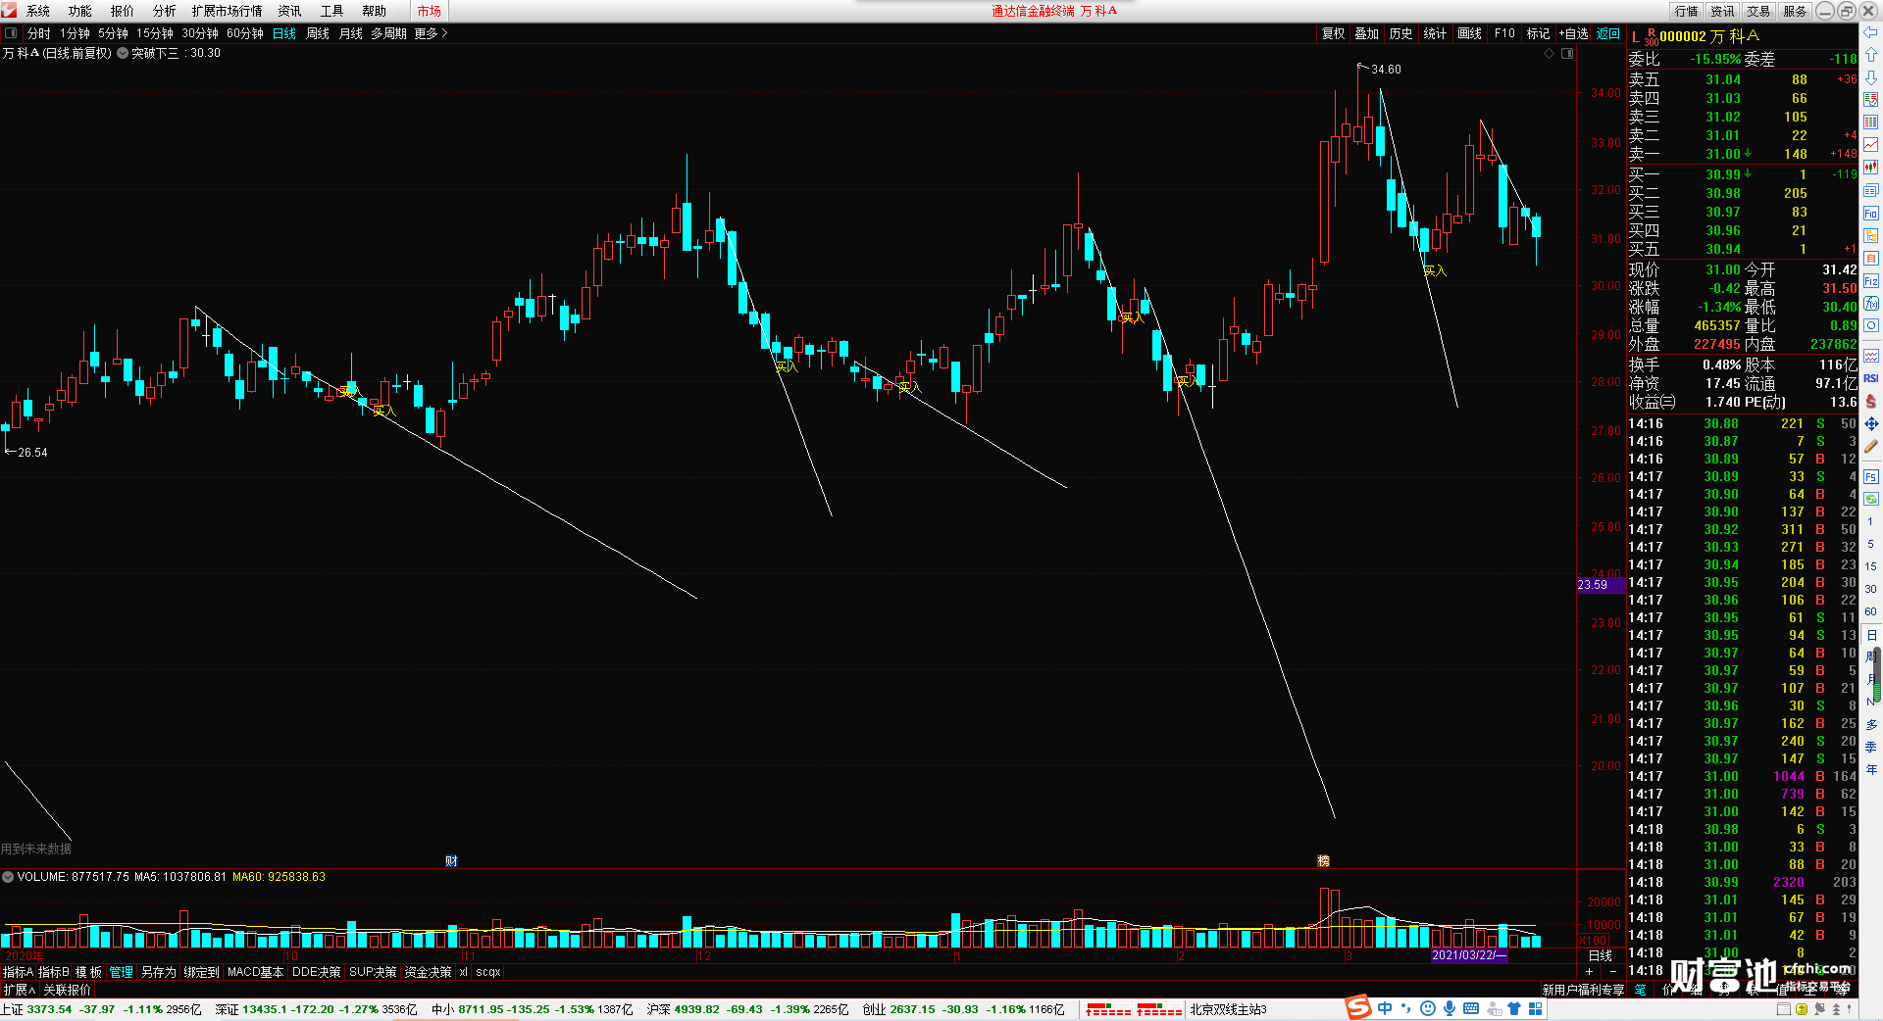Toggle the 叠加 overlay option
Screen dimensions: 1883x1021
point(1366,33)
